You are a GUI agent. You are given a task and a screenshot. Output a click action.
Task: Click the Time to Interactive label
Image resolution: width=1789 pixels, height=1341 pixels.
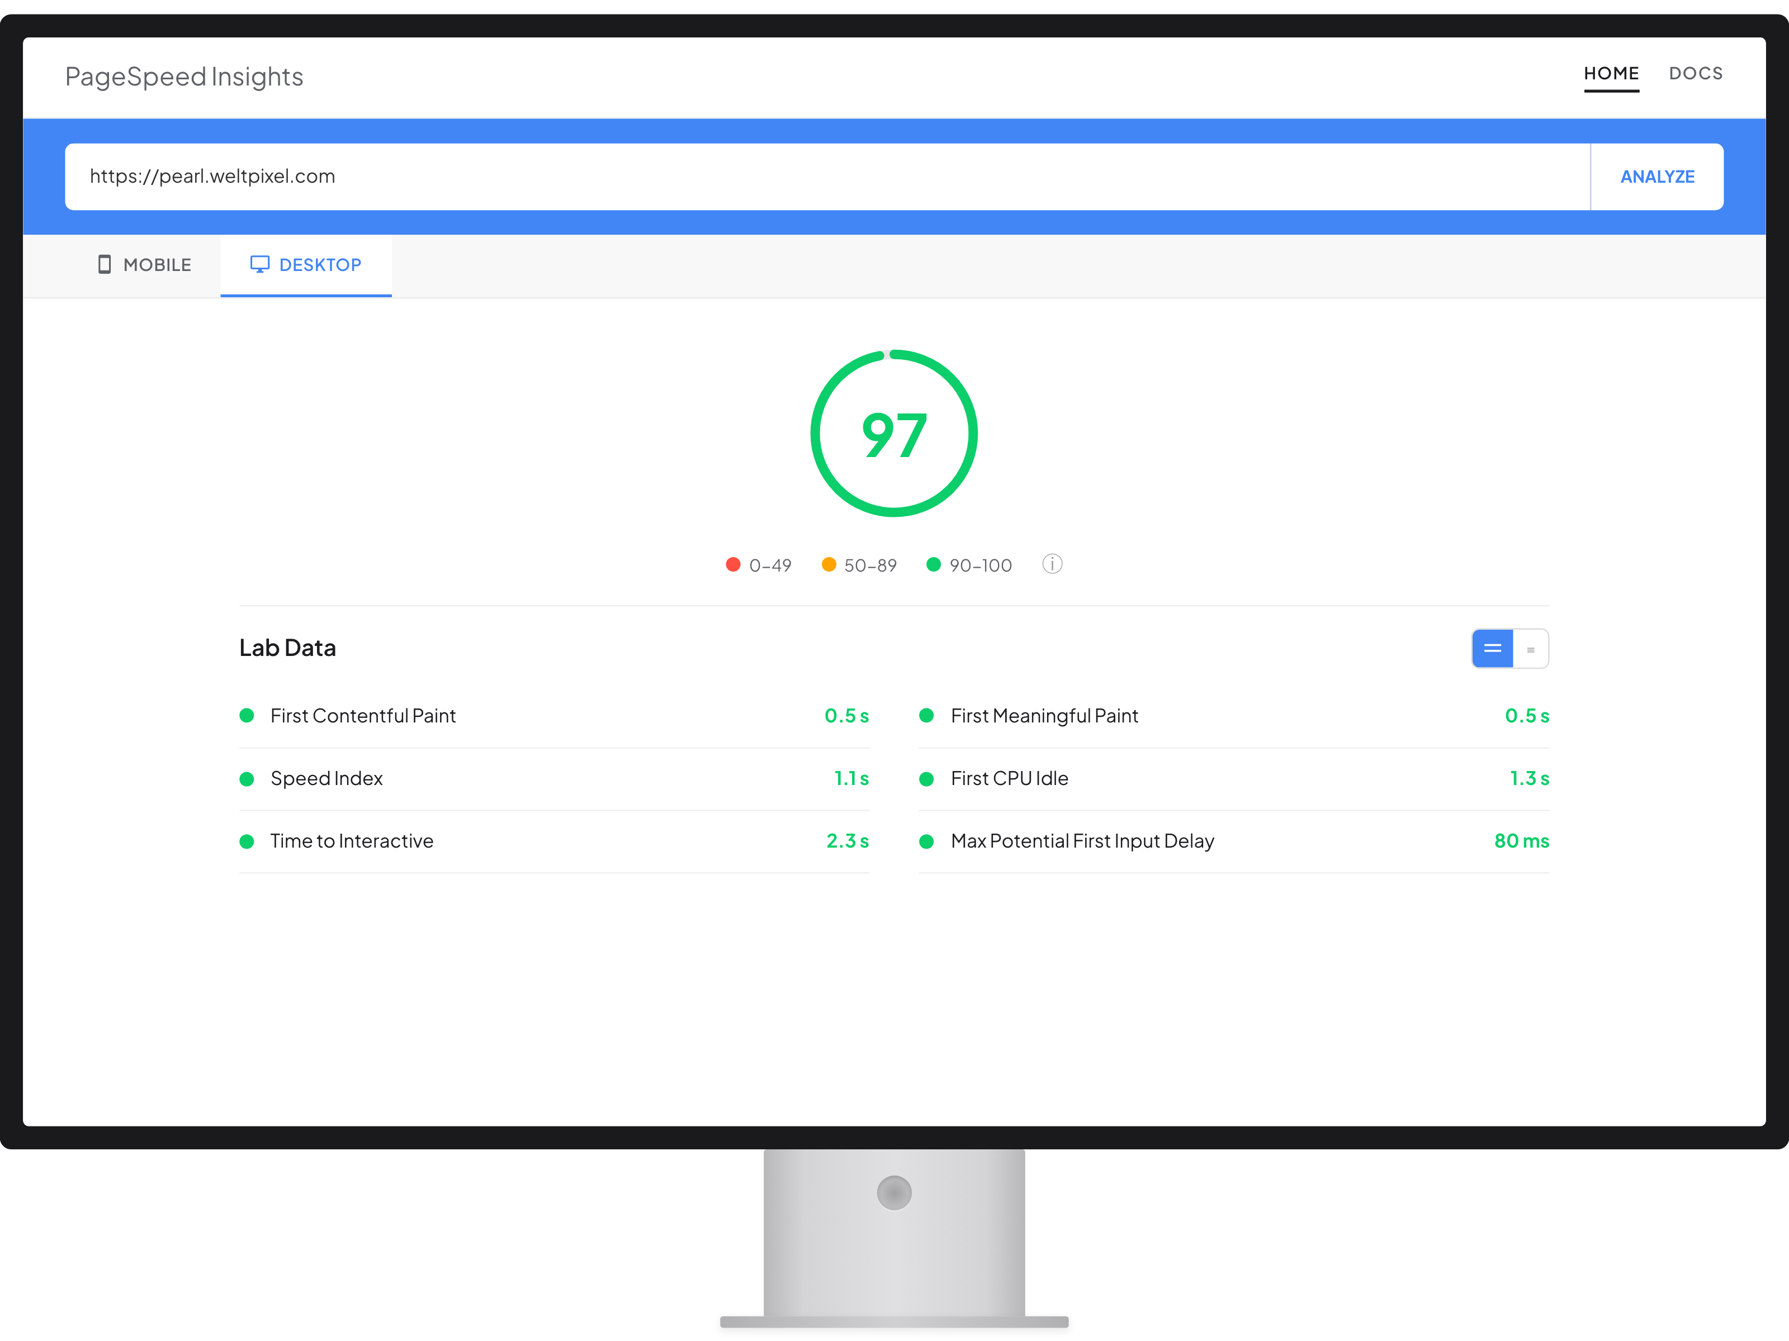[x=352, y=841]
